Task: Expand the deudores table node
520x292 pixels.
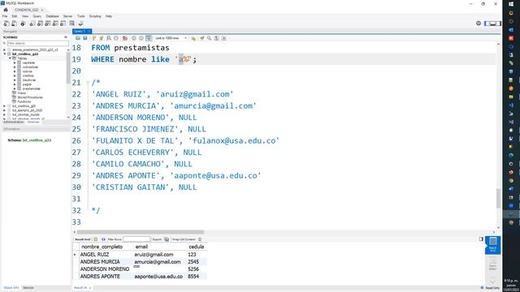Action: [x=15, y=79]
